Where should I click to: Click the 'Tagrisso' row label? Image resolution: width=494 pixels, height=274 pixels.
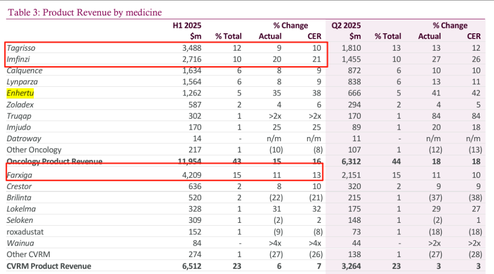point(21,48)
